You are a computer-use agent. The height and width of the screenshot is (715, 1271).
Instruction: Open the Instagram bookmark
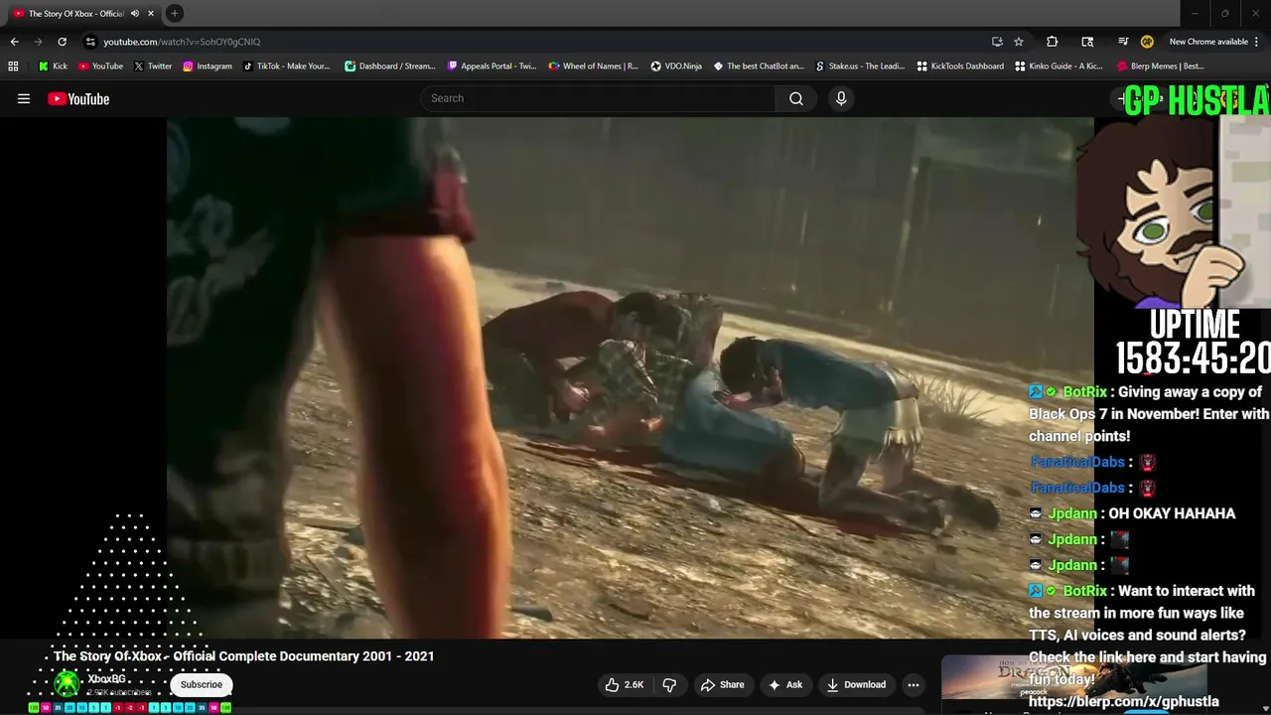(207, 67)
